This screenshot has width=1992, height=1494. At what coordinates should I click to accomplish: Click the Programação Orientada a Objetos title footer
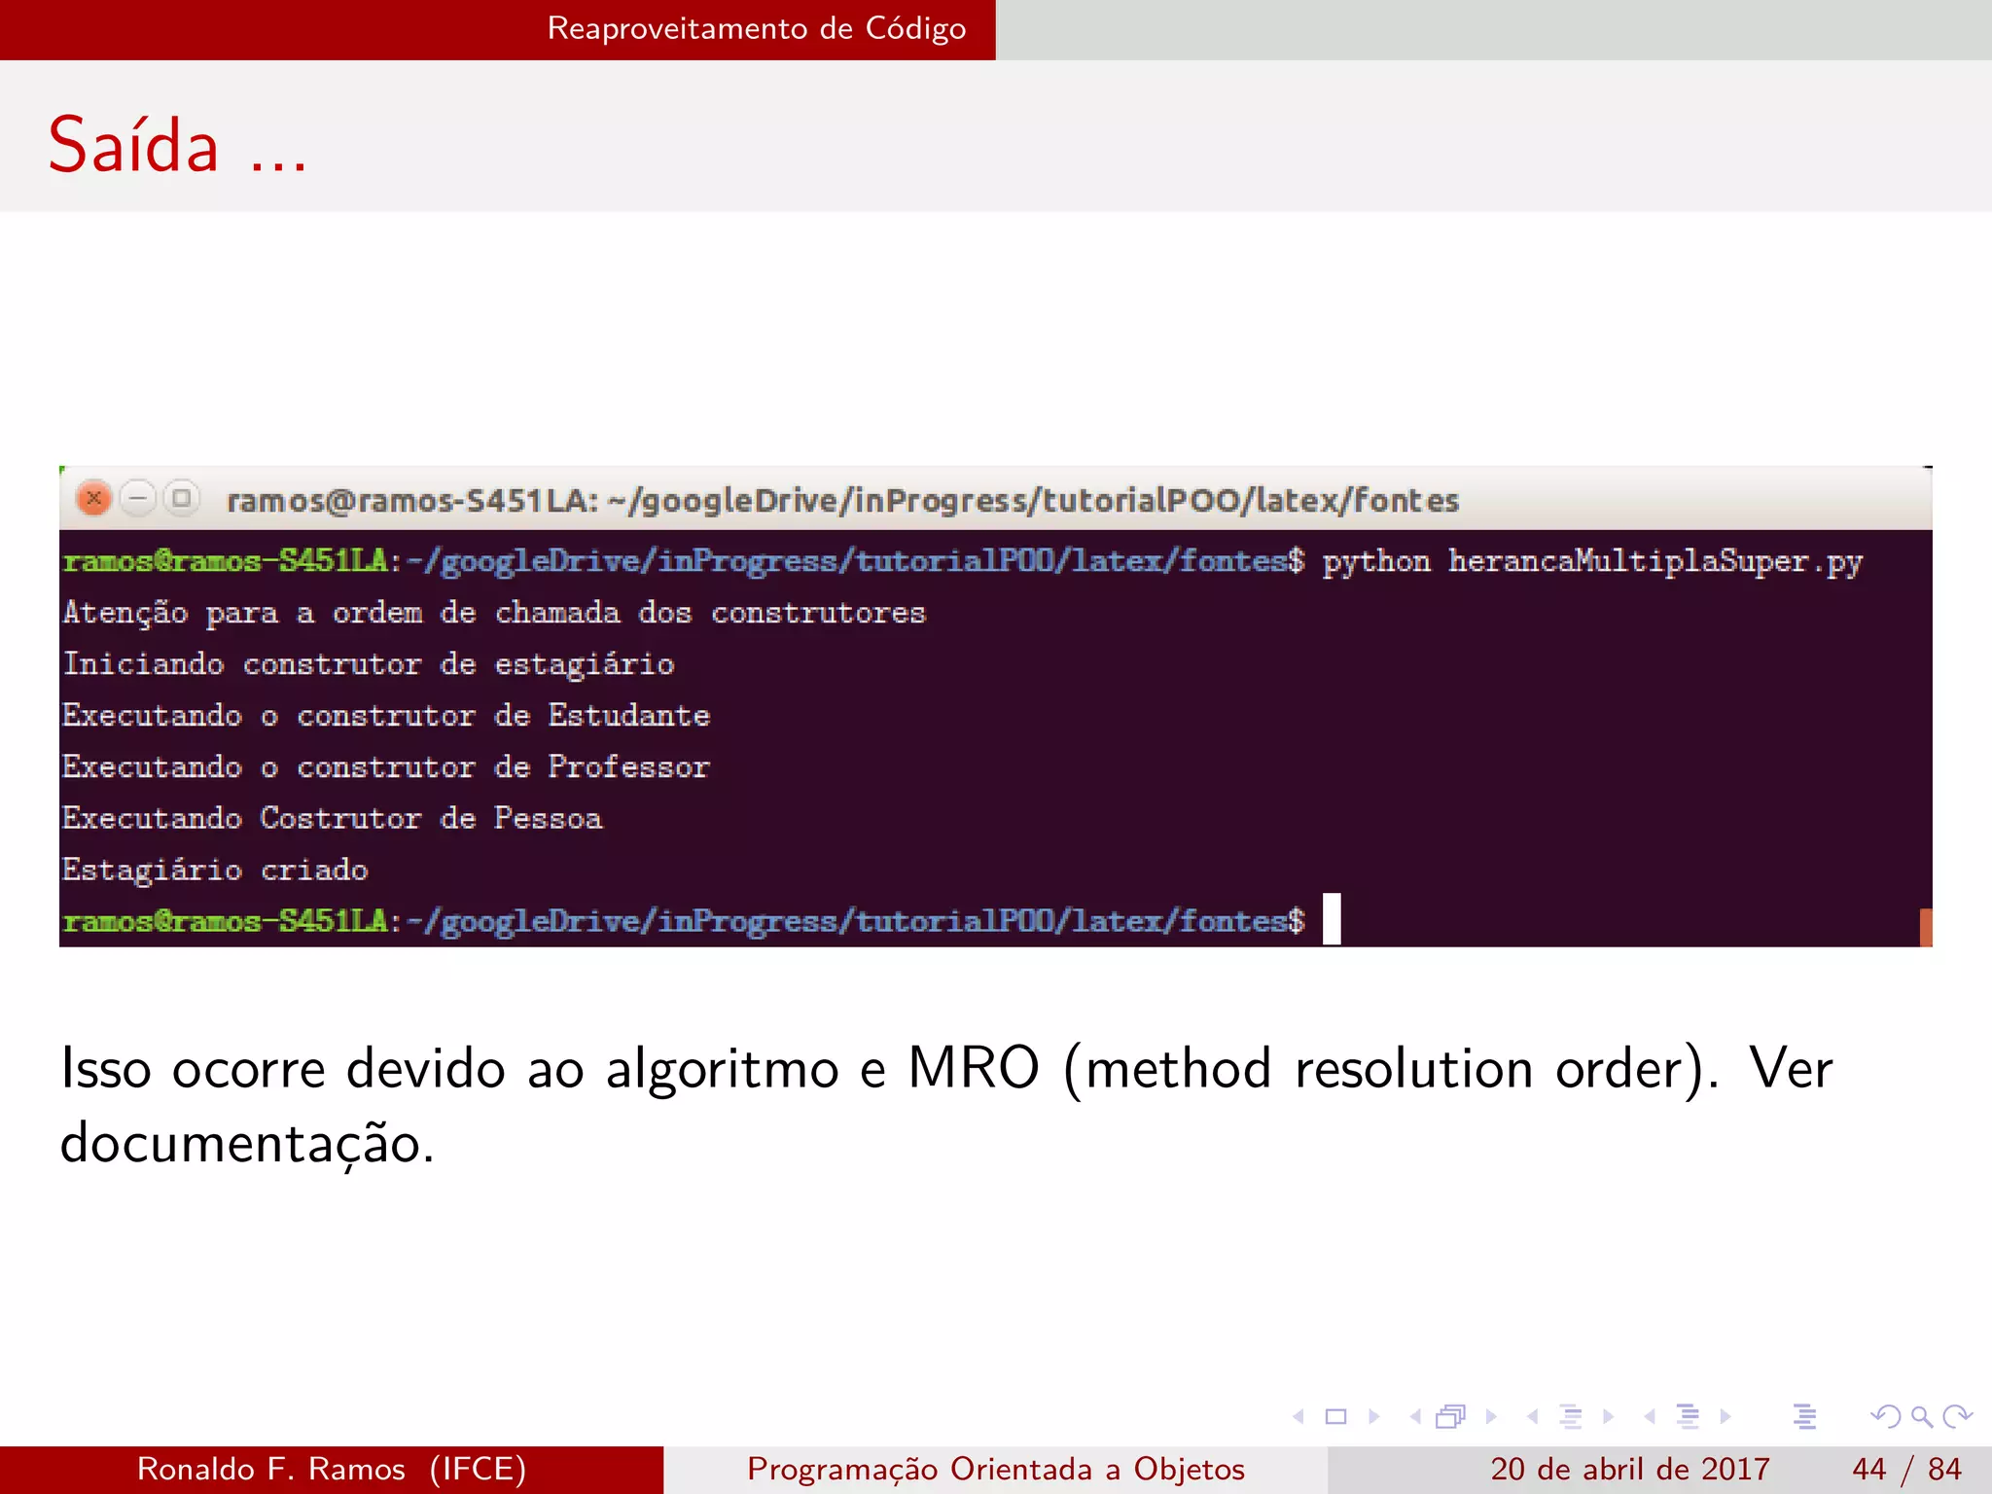click(x=996, y=1469)
